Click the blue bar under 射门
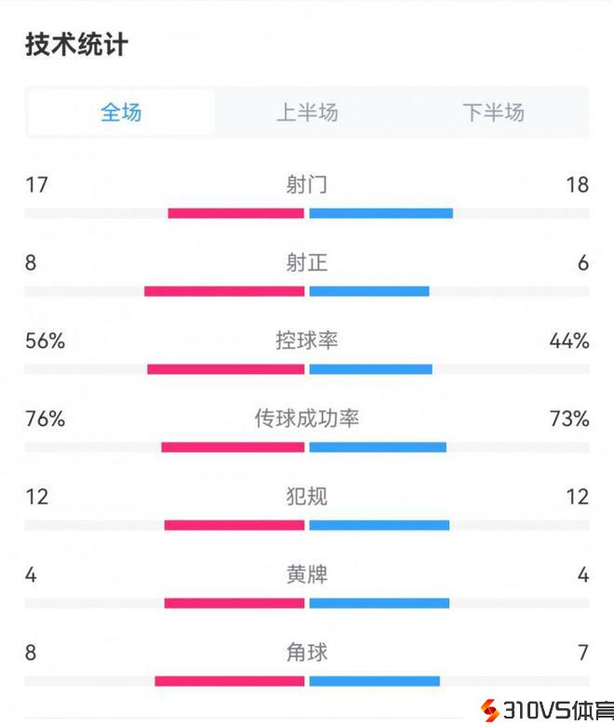The image size is (614, 725). click(380, 213)
